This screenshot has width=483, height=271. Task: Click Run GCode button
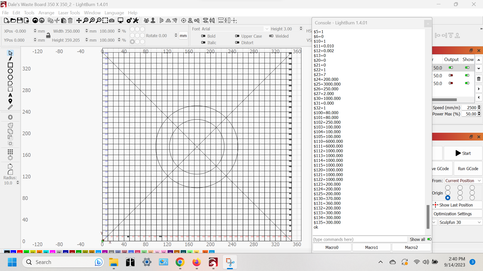point(468,169)
